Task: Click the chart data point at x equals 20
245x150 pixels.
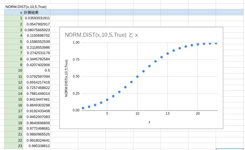Action: 198,44
